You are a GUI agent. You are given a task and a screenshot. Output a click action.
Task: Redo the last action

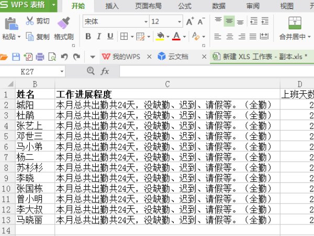(76, 57)
